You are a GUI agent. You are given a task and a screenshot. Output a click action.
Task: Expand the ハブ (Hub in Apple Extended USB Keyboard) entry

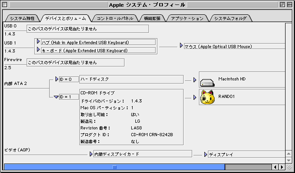[x=38, y=41]
